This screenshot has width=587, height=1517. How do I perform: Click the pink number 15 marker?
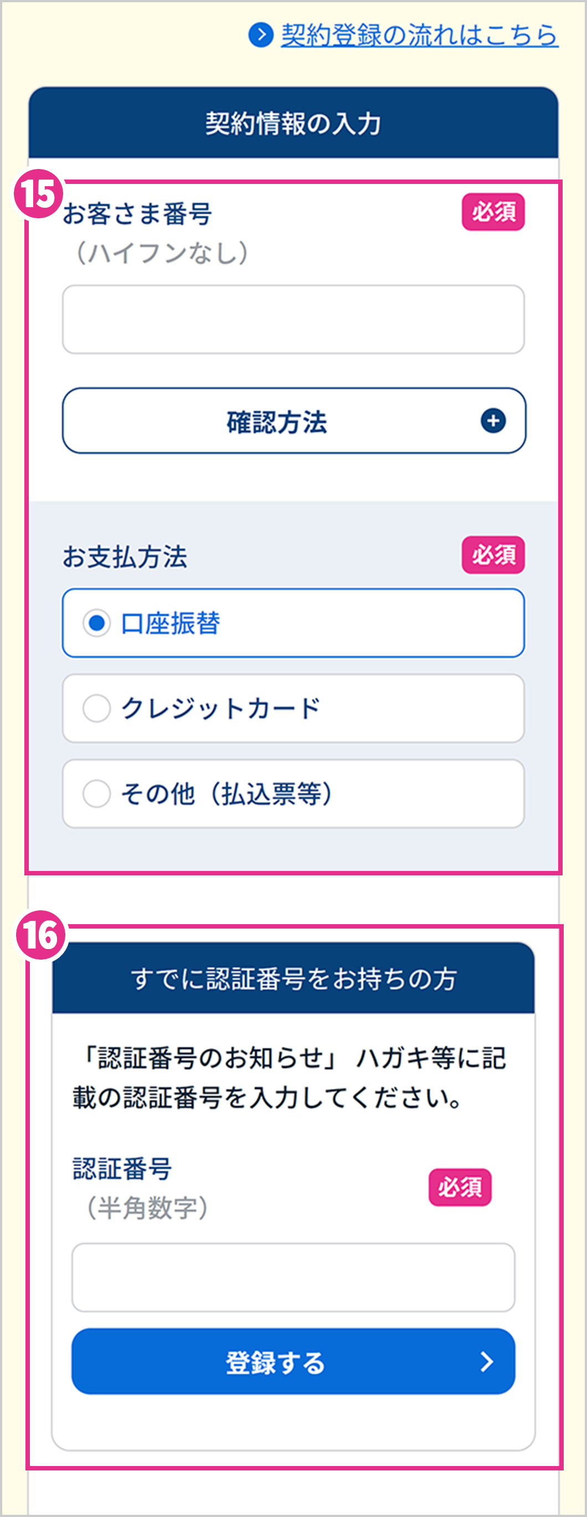point(38,194)
